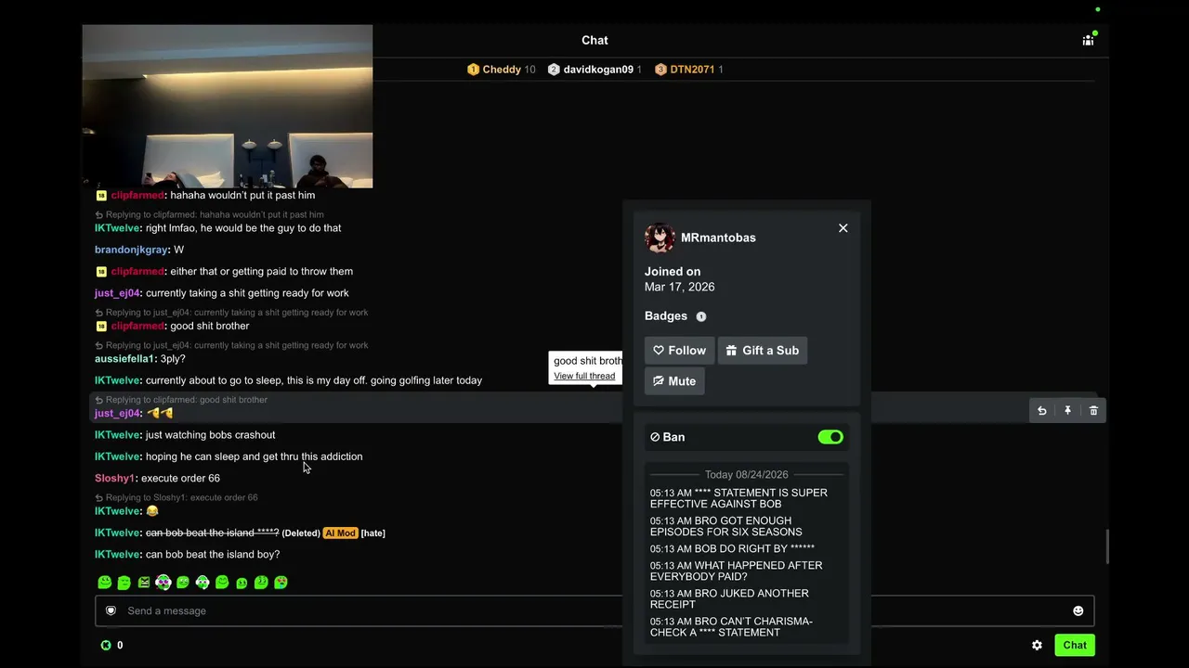Click the bronze rank 3 badge beside DTN2071
1189x668 pixels.
660,70
